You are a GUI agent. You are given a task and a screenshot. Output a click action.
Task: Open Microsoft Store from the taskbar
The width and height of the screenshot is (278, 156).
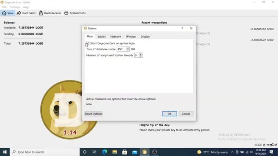point(125,152)
